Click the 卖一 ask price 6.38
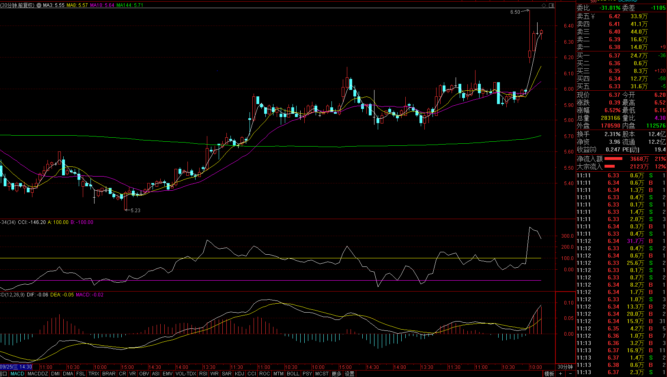The width and height of the screenshot is (667, 377). [614, 47]
